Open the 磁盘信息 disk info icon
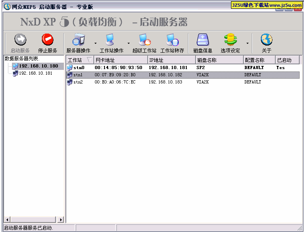The width and height of the screenshot is (304, 232). [203, 40]
